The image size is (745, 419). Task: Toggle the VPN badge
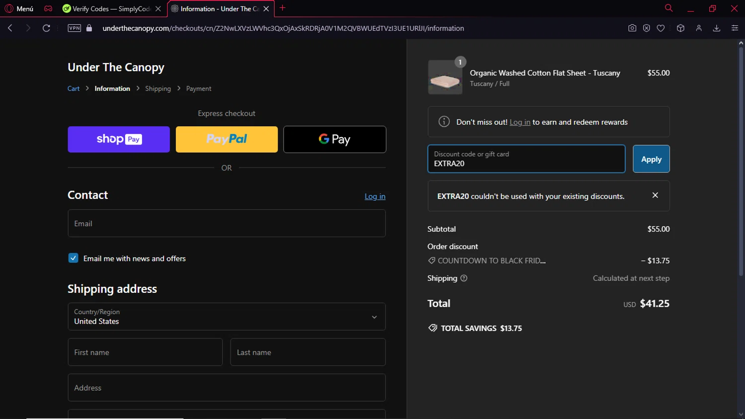tap(74, 28)
